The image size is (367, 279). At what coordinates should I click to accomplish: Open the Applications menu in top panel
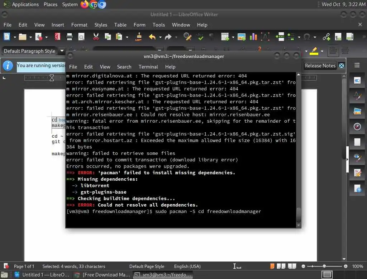21,4
